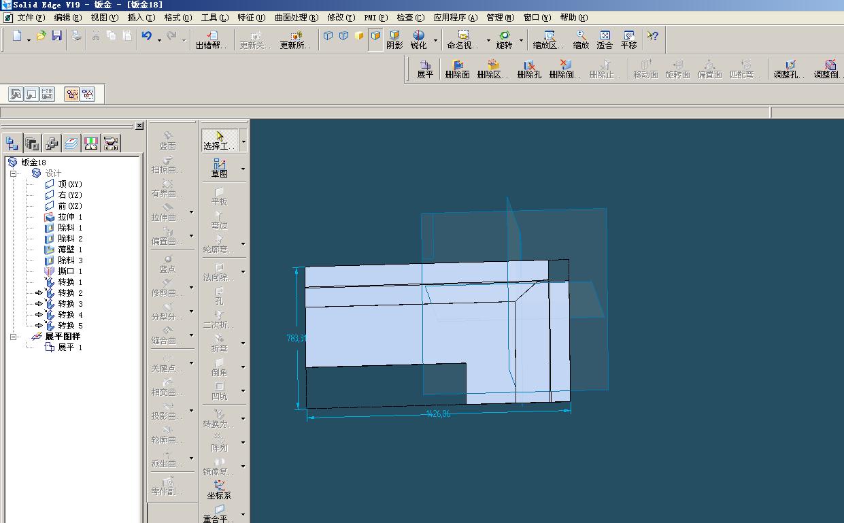
Task: Open the 视图 View menu
Action: pos(104,18)
